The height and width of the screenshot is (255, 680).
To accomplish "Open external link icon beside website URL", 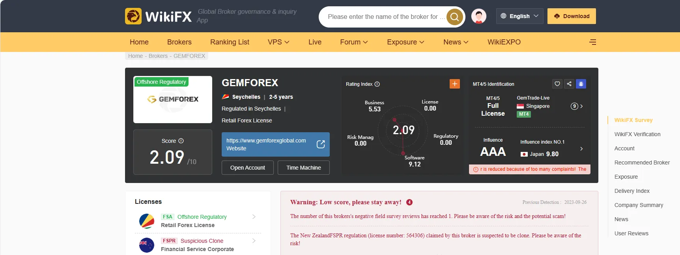I will (x=321, y=144).
